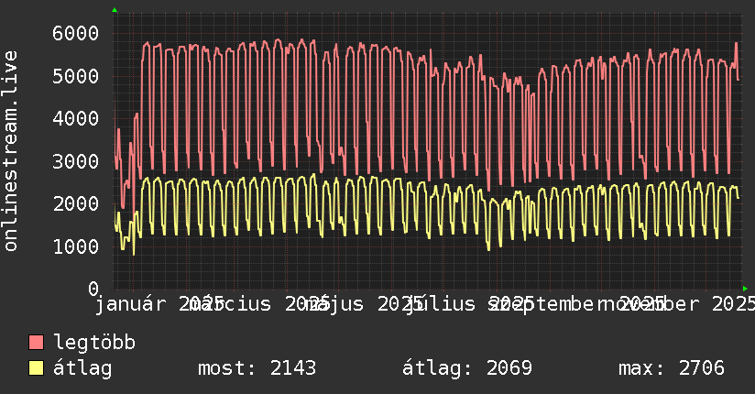Click the most: 2143 value
755x394 pixels.
pyautogui.click(x=257, y=368)
